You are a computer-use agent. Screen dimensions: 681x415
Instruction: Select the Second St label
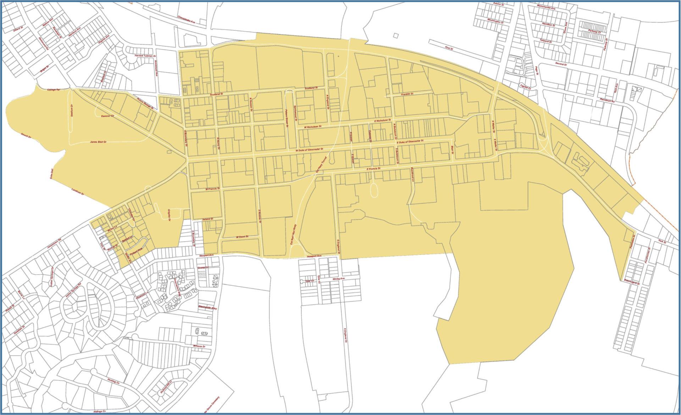pyautogui.click(x=561, y=64)
